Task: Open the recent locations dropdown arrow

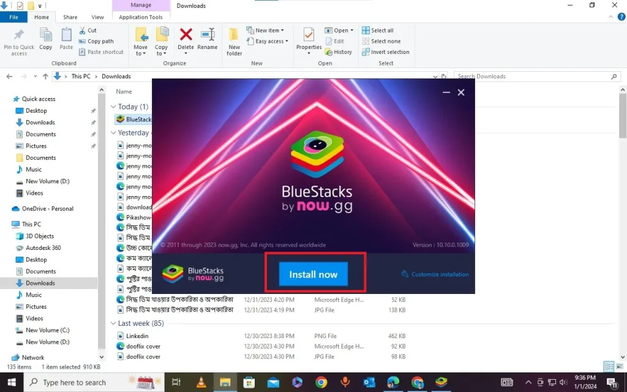Action: tap(35, 77)
